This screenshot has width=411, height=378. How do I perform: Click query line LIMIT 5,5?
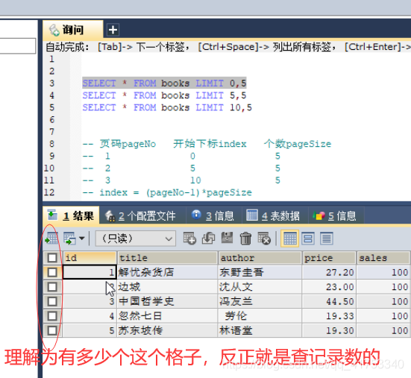tap(164, 95)
